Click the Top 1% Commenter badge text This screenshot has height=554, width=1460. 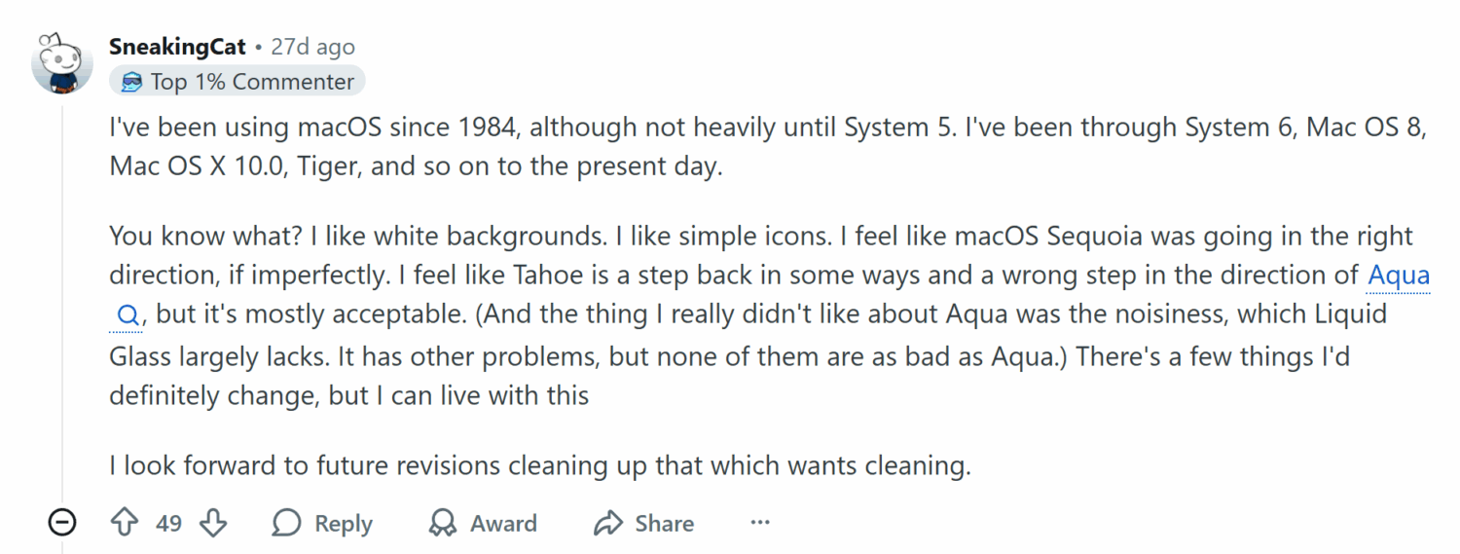[252, 82]
